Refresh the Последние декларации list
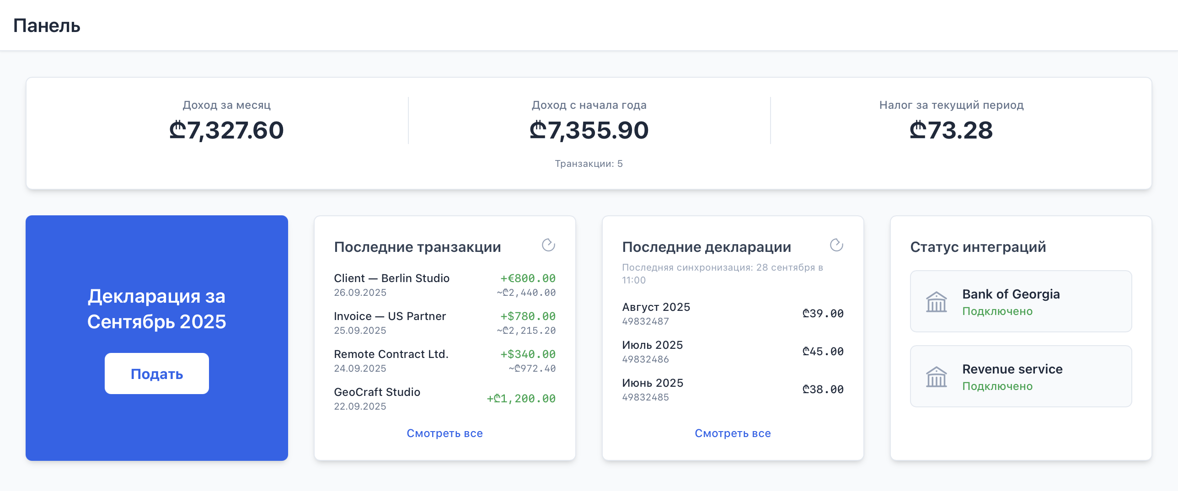The height and width of the screenshot is (491, 1178). [837, 245]
